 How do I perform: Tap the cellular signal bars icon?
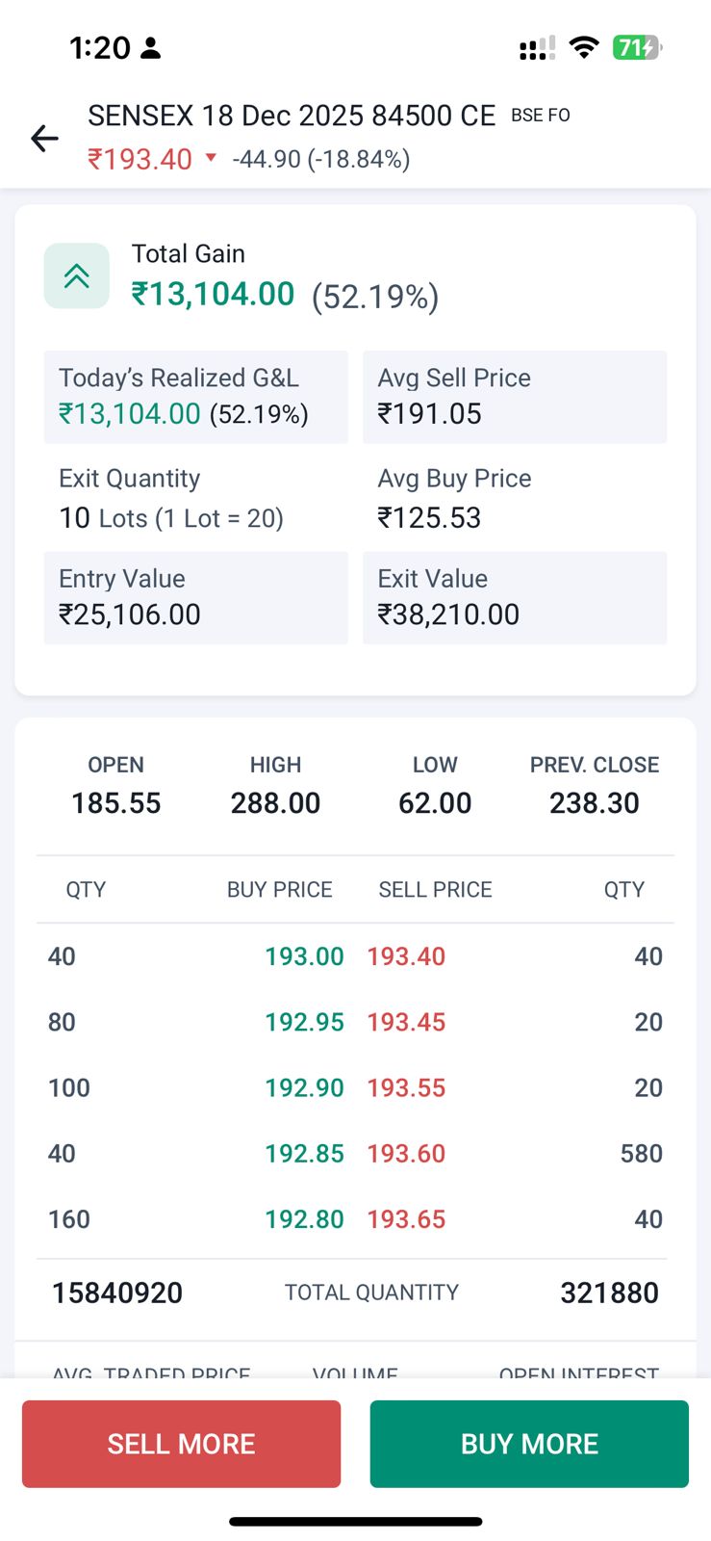coord(536,48)
